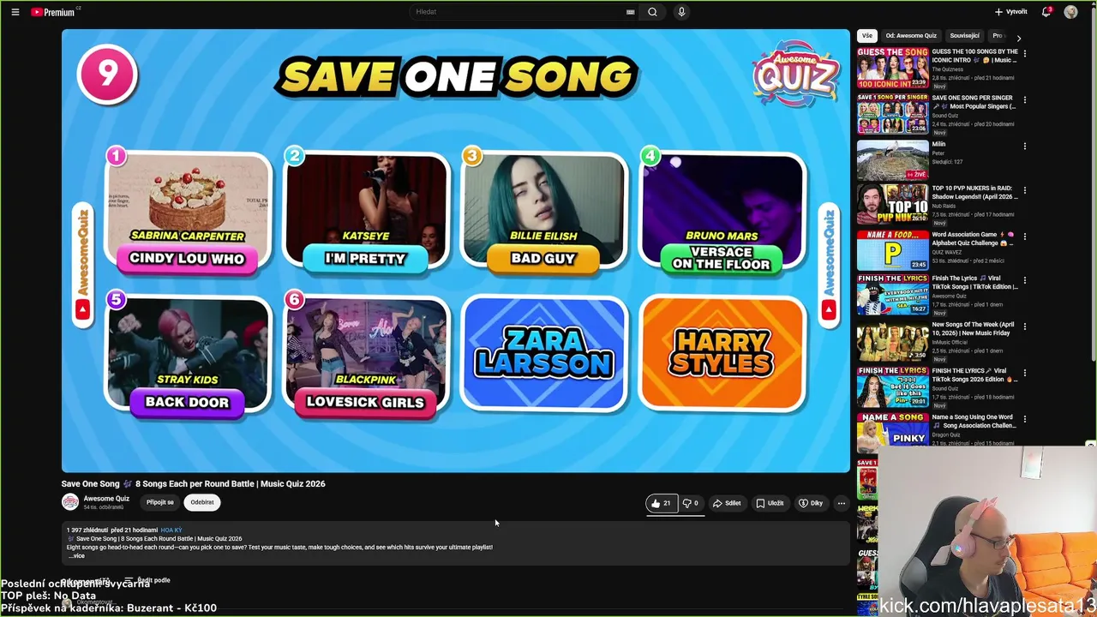Image resolution: width=1097 pixels, height=617 pixels.
Task: Click the Dragon Quiz channel name
Action: coord(947,434)
